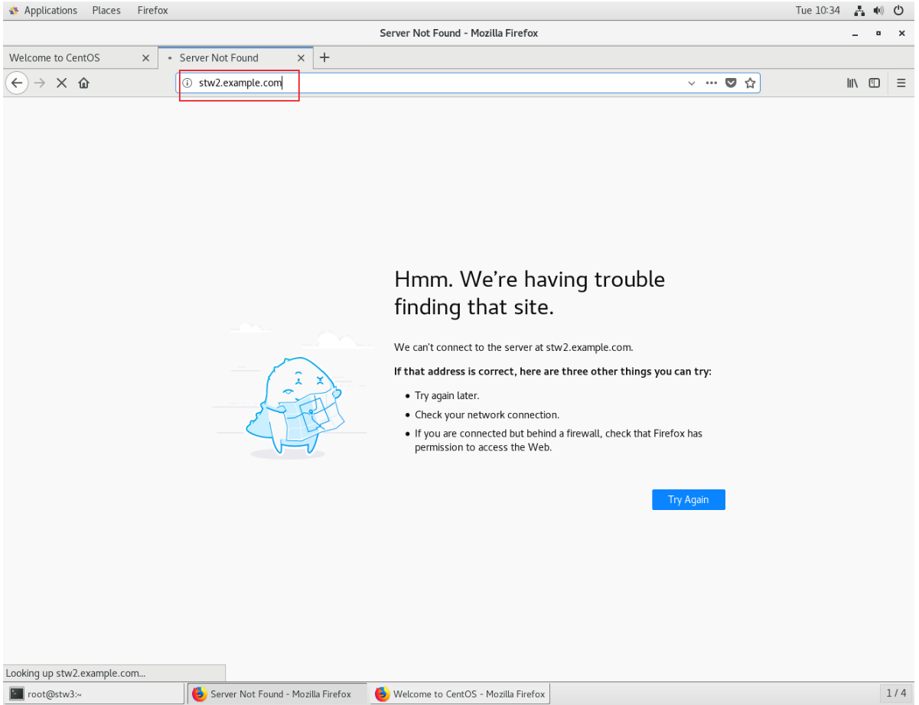This screenshot has width=919, height=705.
Task: Open the page actions three-dot menu
Action: 711,83
